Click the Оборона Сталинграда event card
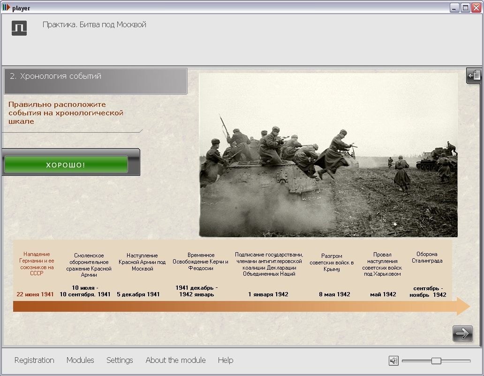The height and width of the screenshot is (376, 484). pos(428,274)
